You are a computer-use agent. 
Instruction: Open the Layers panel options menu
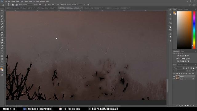(196, 65)
